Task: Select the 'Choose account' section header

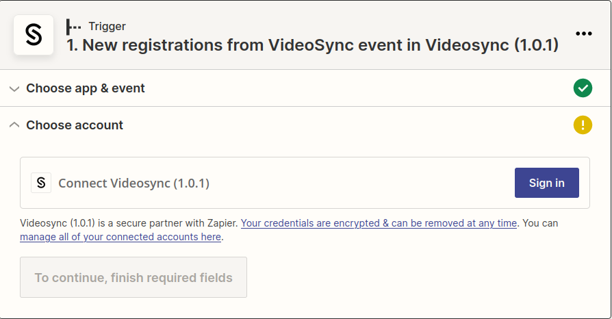Action: tap(75, 125)
